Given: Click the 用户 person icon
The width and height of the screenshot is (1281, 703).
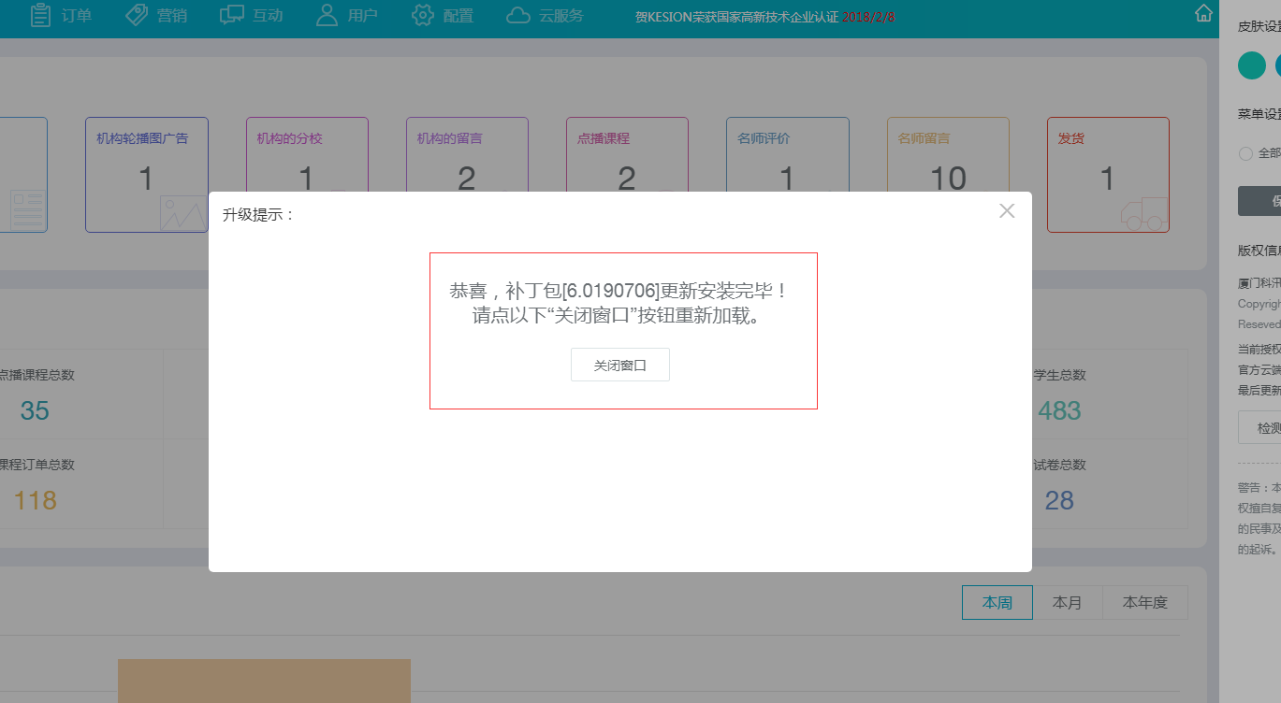Looking at the screenshot, I should (327, 15).
